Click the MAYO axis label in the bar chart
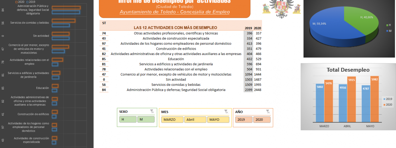Viewport: 396px width, 148px height. [x=370, y=126]
